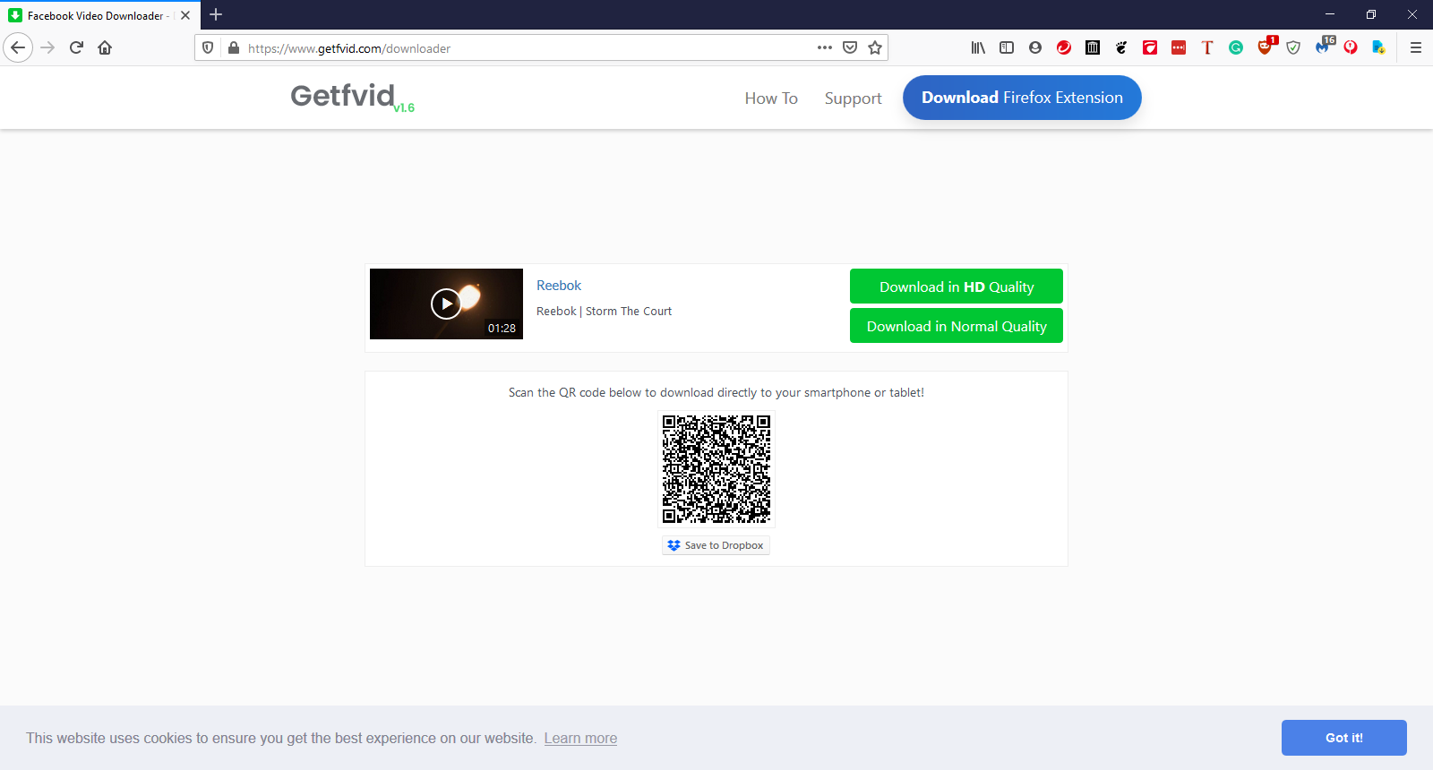Click the browser forward arrow
1433x770 pixels.
click(x=47, y=47)
